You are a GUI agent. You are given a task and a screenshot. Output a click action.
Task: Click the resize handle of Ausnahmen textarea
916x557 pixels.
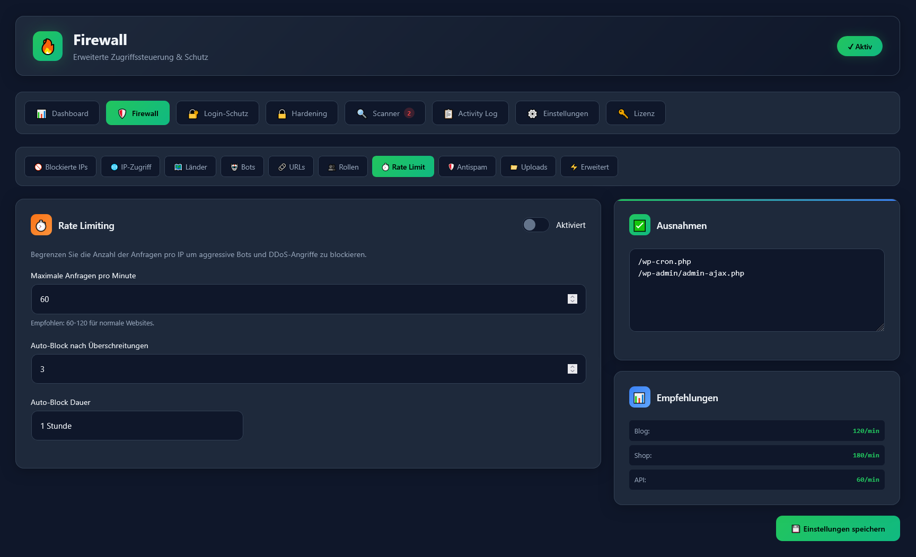click(880, 328)
